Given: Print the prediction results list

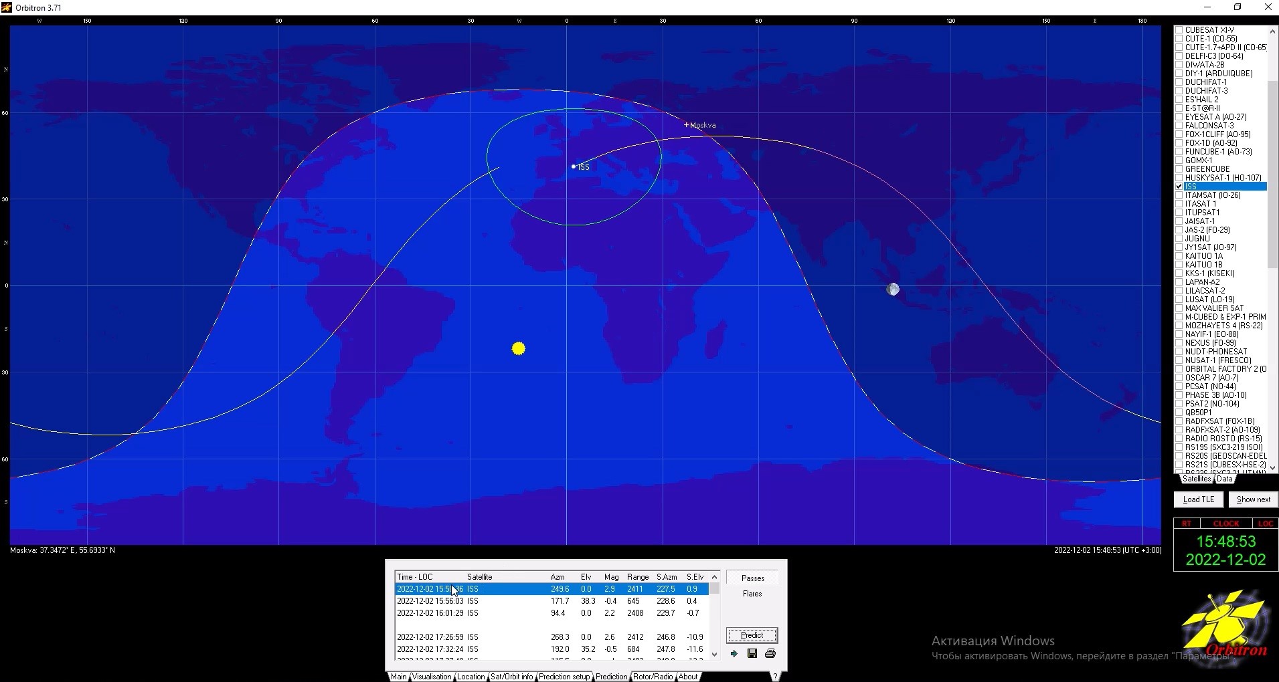Looking at the screenshot, I should (x=771, y=654).
